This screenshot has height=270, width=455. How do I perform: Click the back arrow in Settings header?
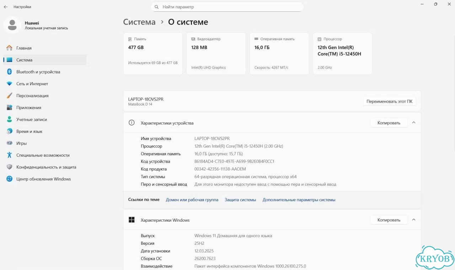(x=6, y=7)
